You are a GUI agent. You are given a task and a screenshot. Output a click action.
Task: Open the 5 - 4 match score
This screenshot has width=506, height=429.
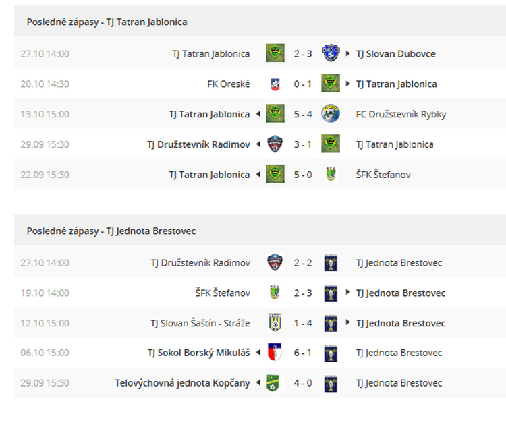click(303, 114)
